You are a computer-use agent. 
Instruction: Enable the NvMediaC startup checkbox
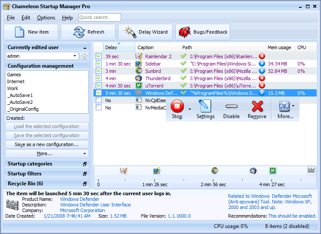(x=99, y=107)
